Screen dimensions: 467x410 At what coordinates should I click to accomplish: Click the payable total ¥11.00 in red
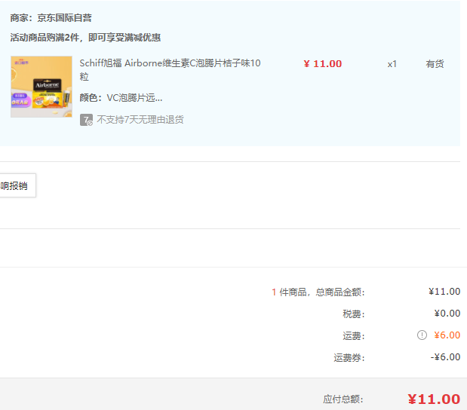434,399
